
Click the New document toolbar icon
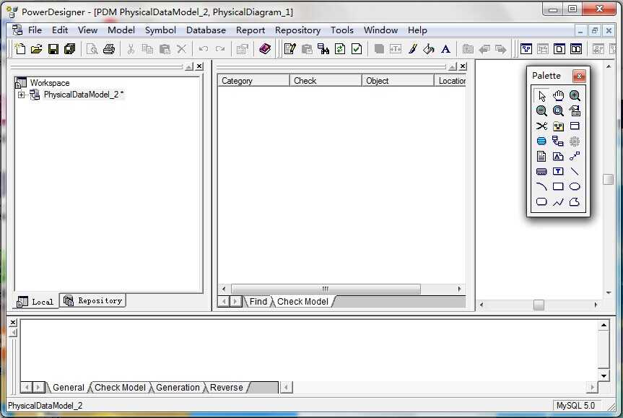[x=20, y=49]
